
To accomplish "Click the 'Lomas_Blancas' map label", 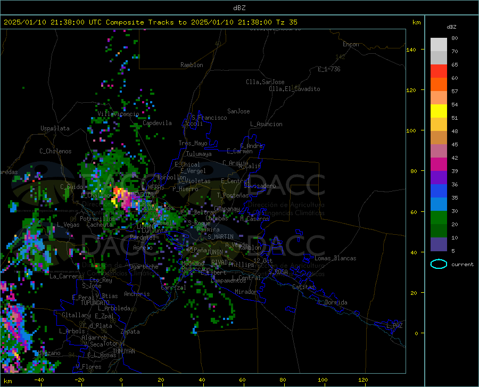I will 335,258.
